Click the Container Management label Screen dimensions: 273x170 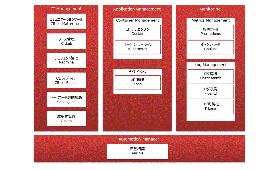[138, 20]
